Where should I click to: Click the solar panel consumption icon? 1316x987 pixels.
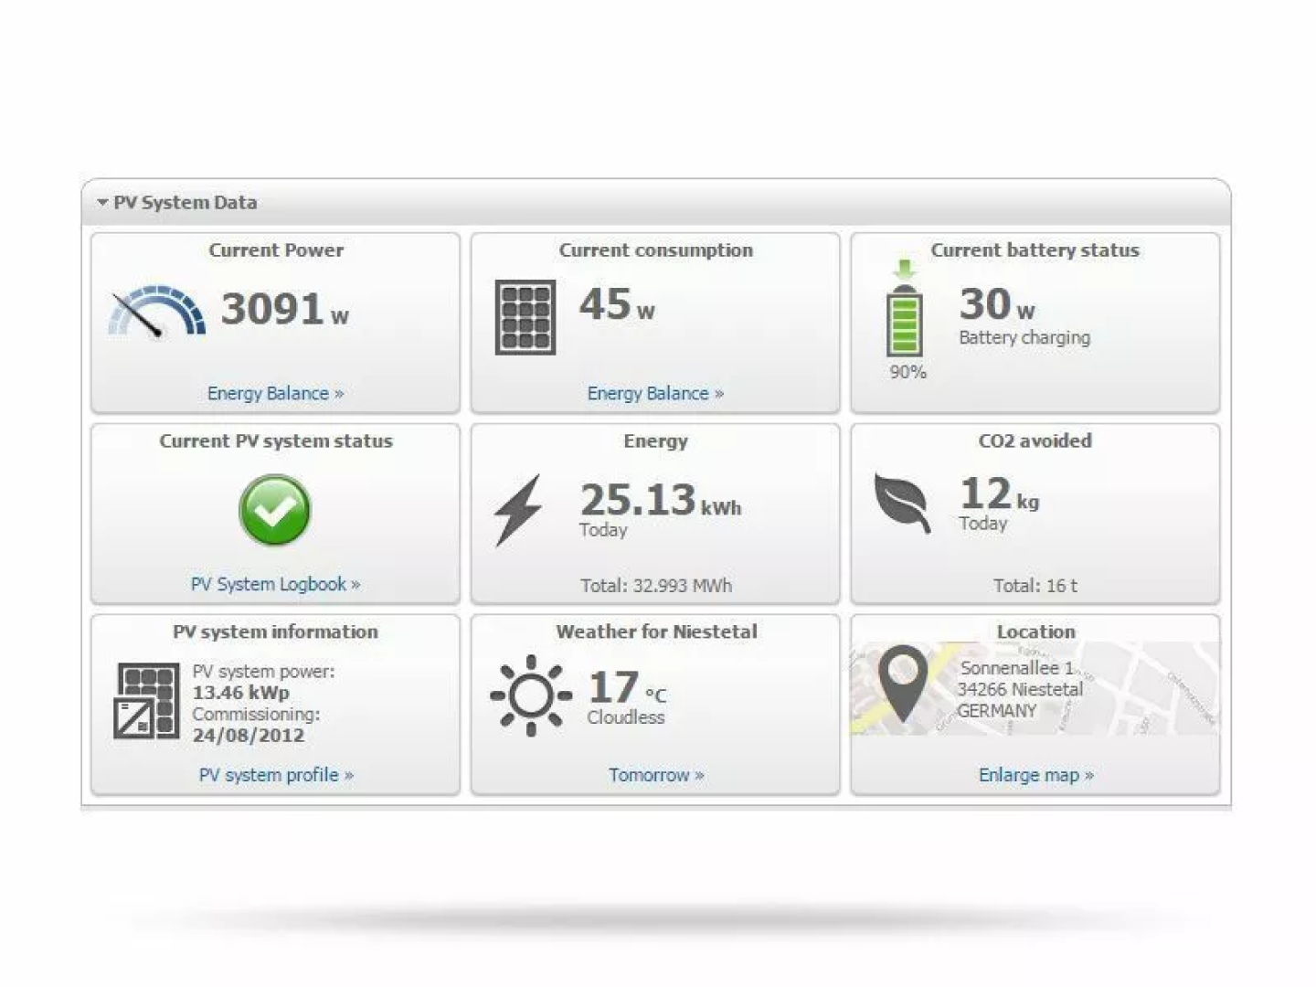525,317
